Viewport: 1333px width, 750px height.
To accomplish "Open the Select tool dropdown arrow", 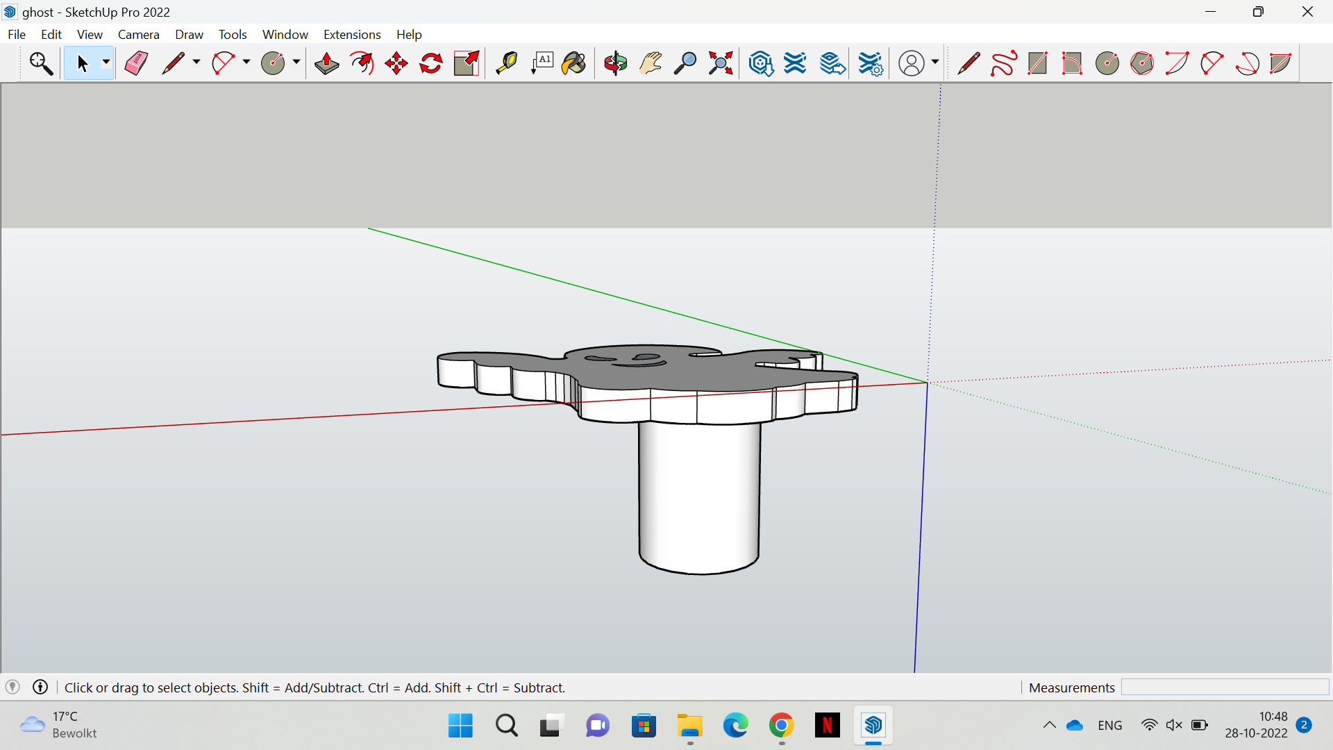I will [x=106, y=62].
